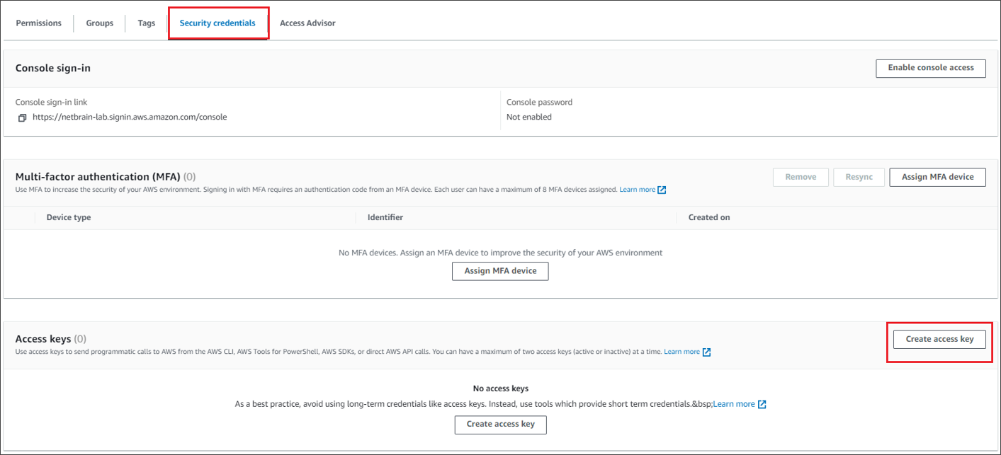Click the Resync MFA button
The height and width of the screenshot is (455, 1001).
[x=859, y=177]
